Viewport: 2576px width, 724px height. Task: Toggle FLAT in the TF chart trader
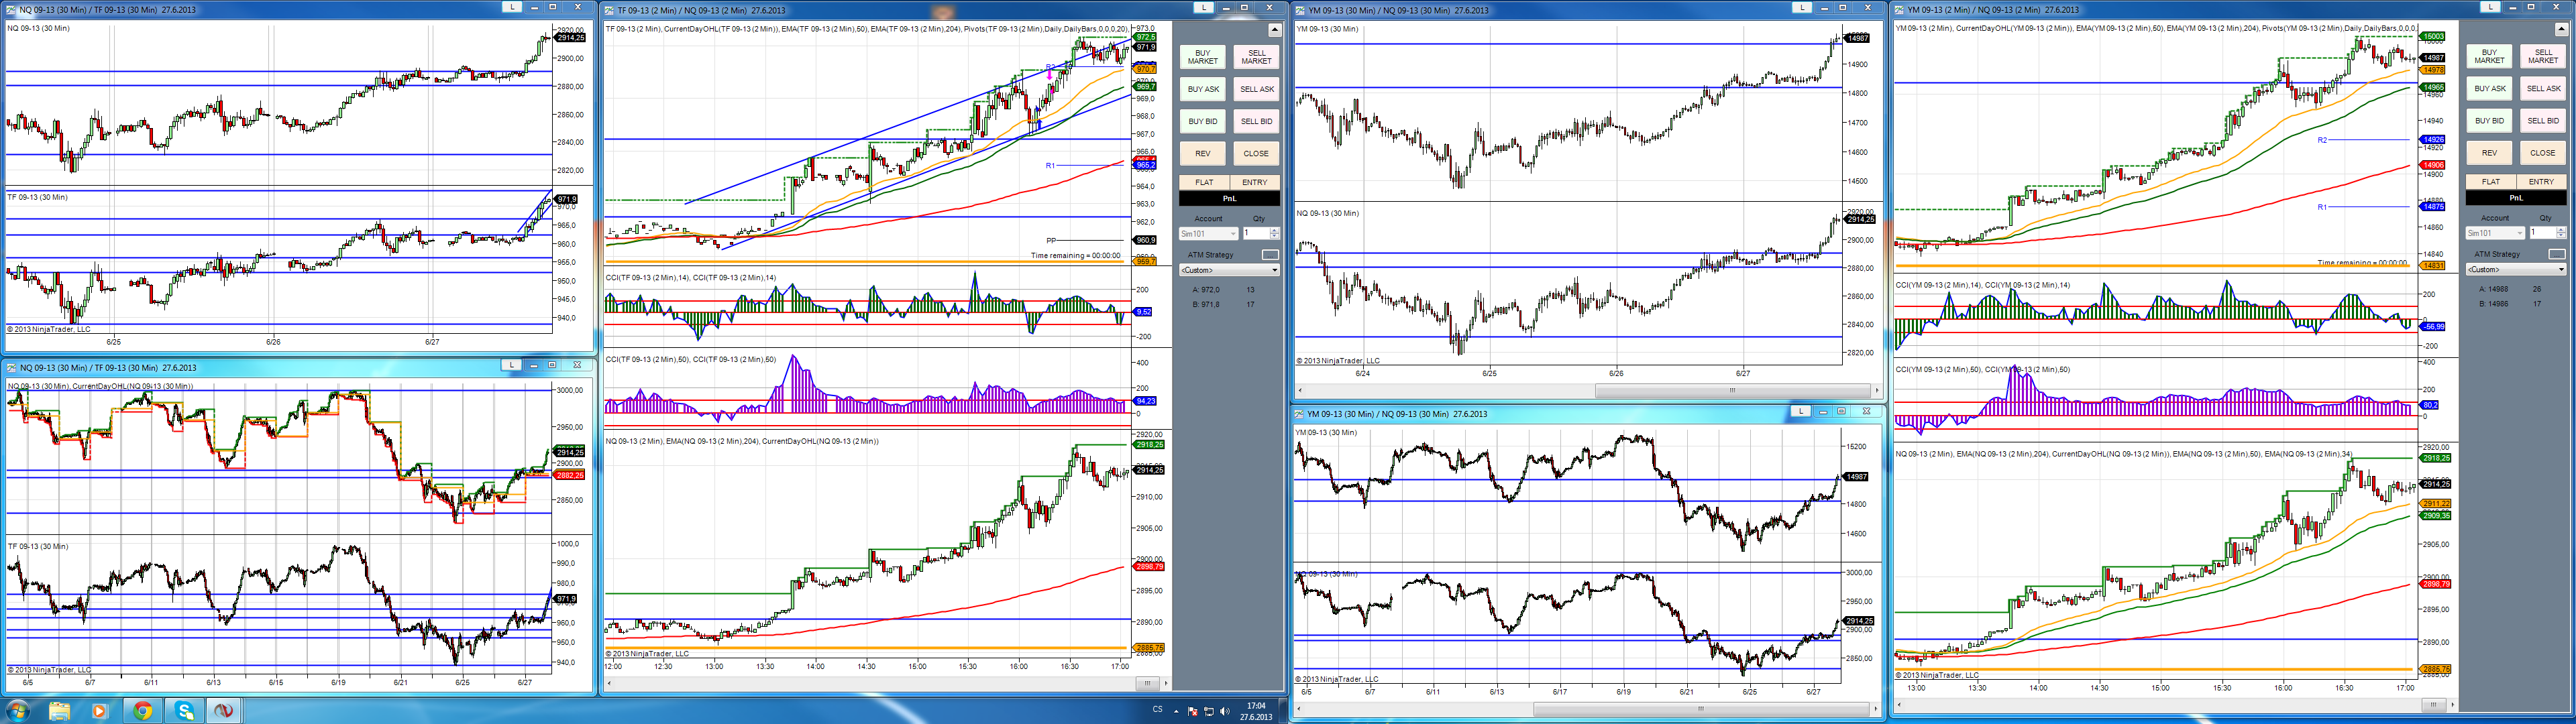click(1204, 182)
